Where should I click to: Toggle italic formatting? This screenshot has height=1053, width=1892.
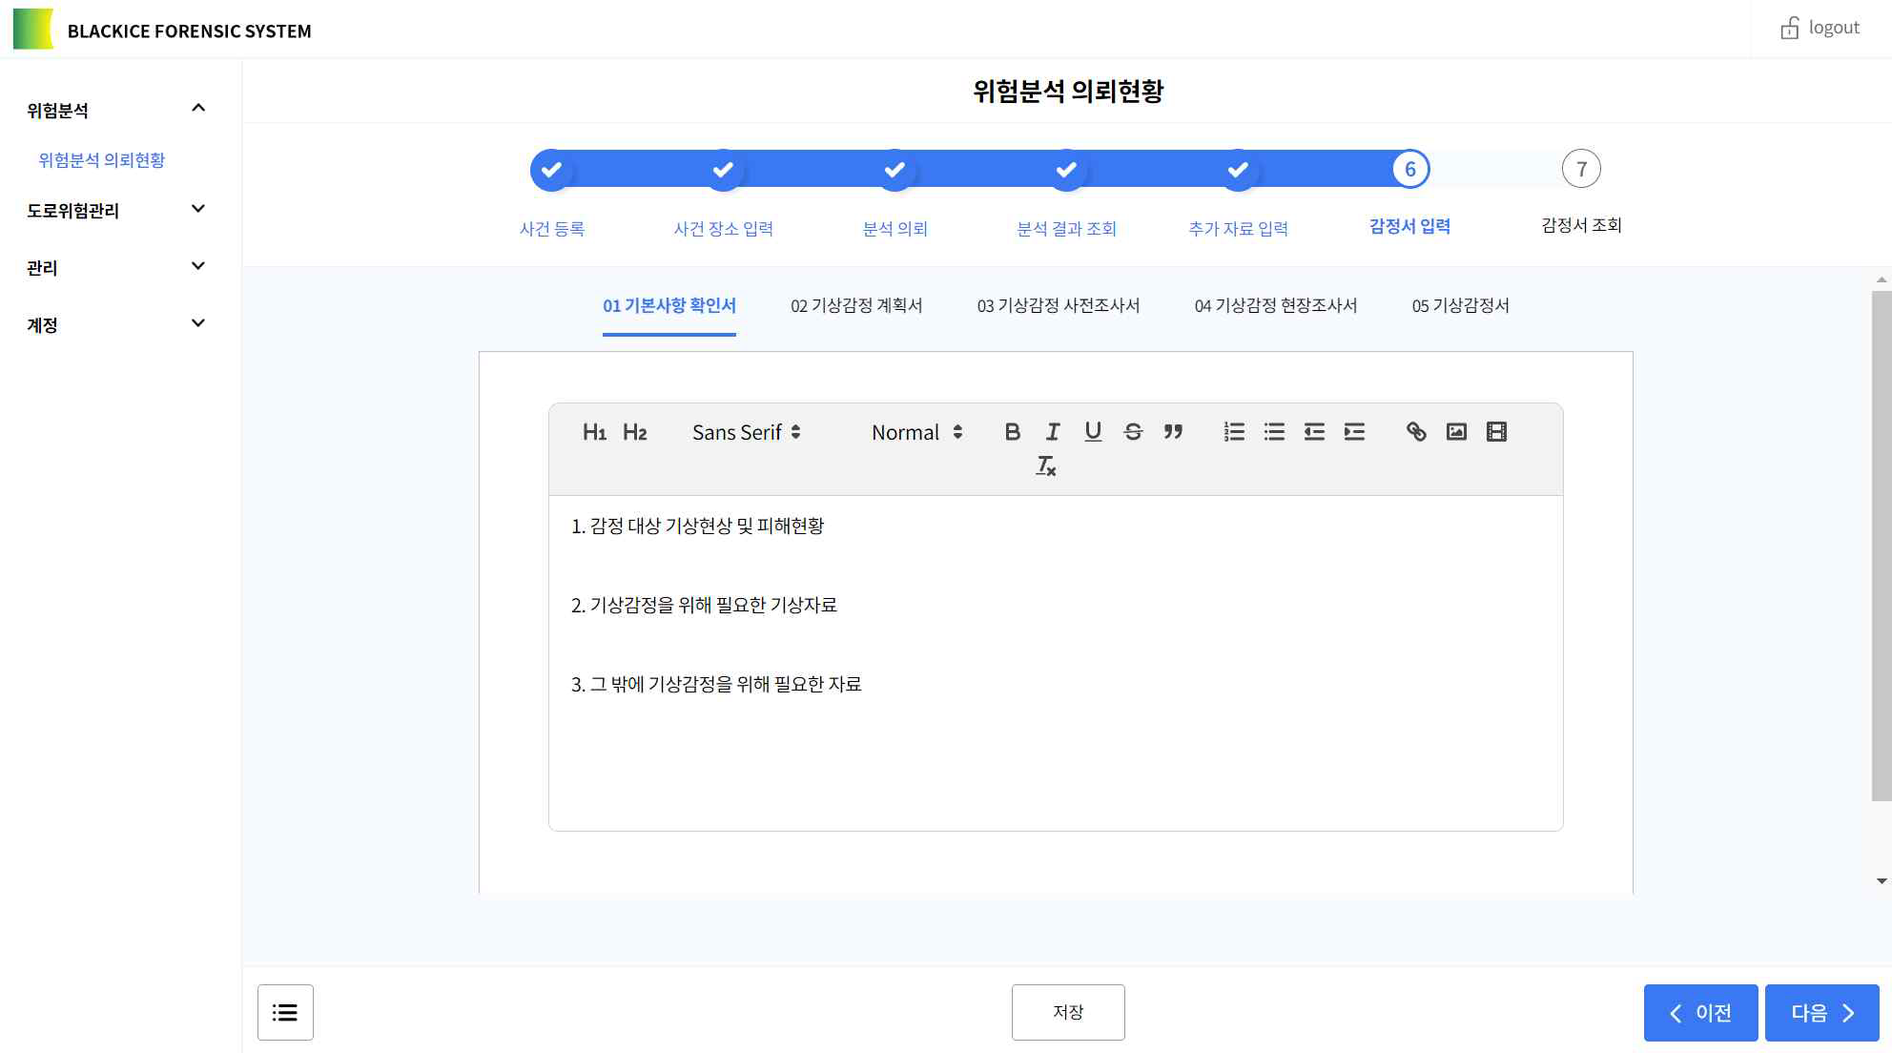[x=1053, y=432]
